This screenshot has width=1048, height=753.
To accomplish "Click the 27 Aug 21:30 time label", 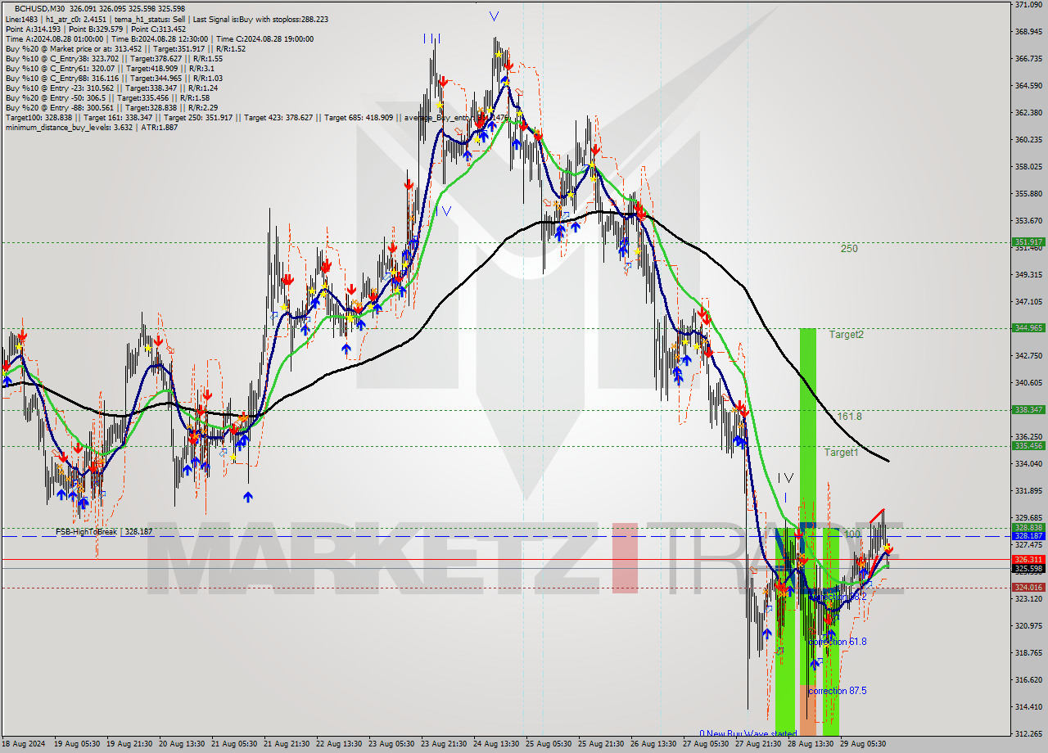I will [757, 744].
